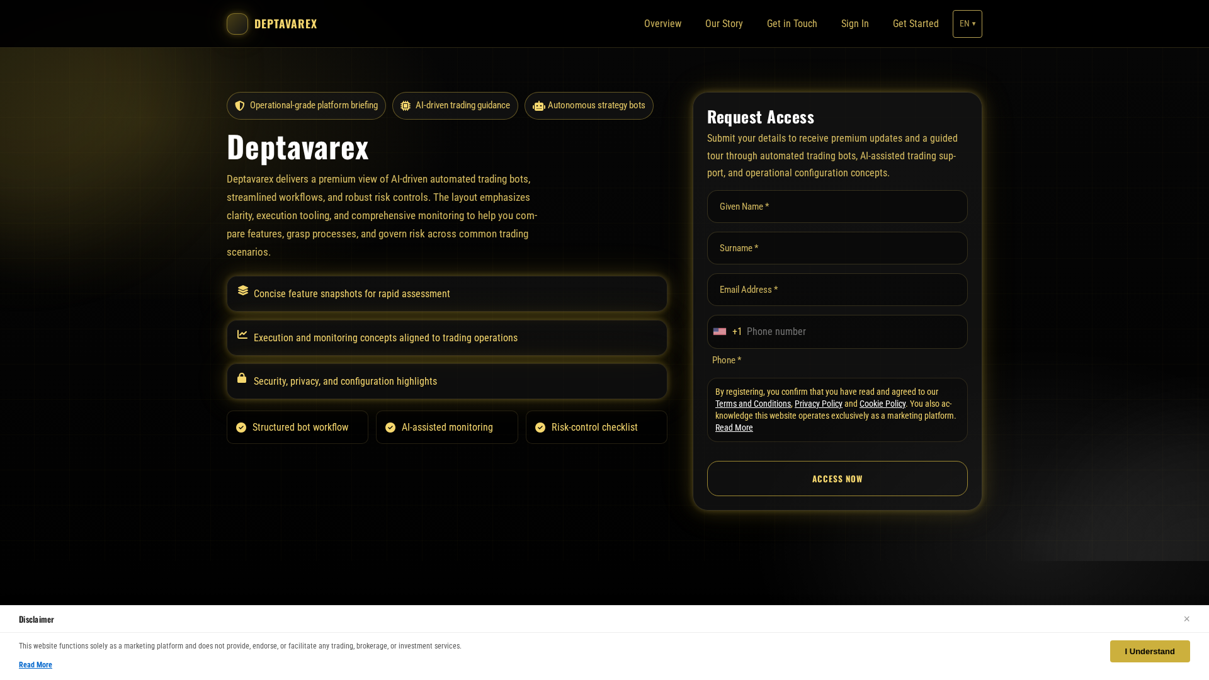Select Get in Touch in the header
1209x680 pixels.
point(792,24)
